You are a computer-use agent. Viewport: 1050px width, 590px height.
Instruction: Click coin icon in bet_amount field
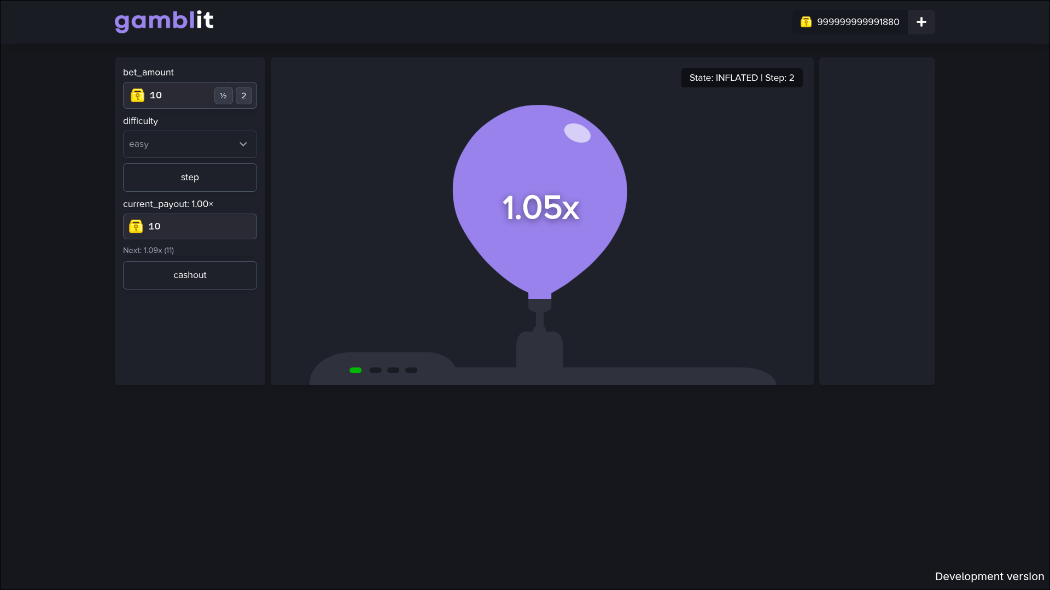pyautogui.click(x=137, y=96)
